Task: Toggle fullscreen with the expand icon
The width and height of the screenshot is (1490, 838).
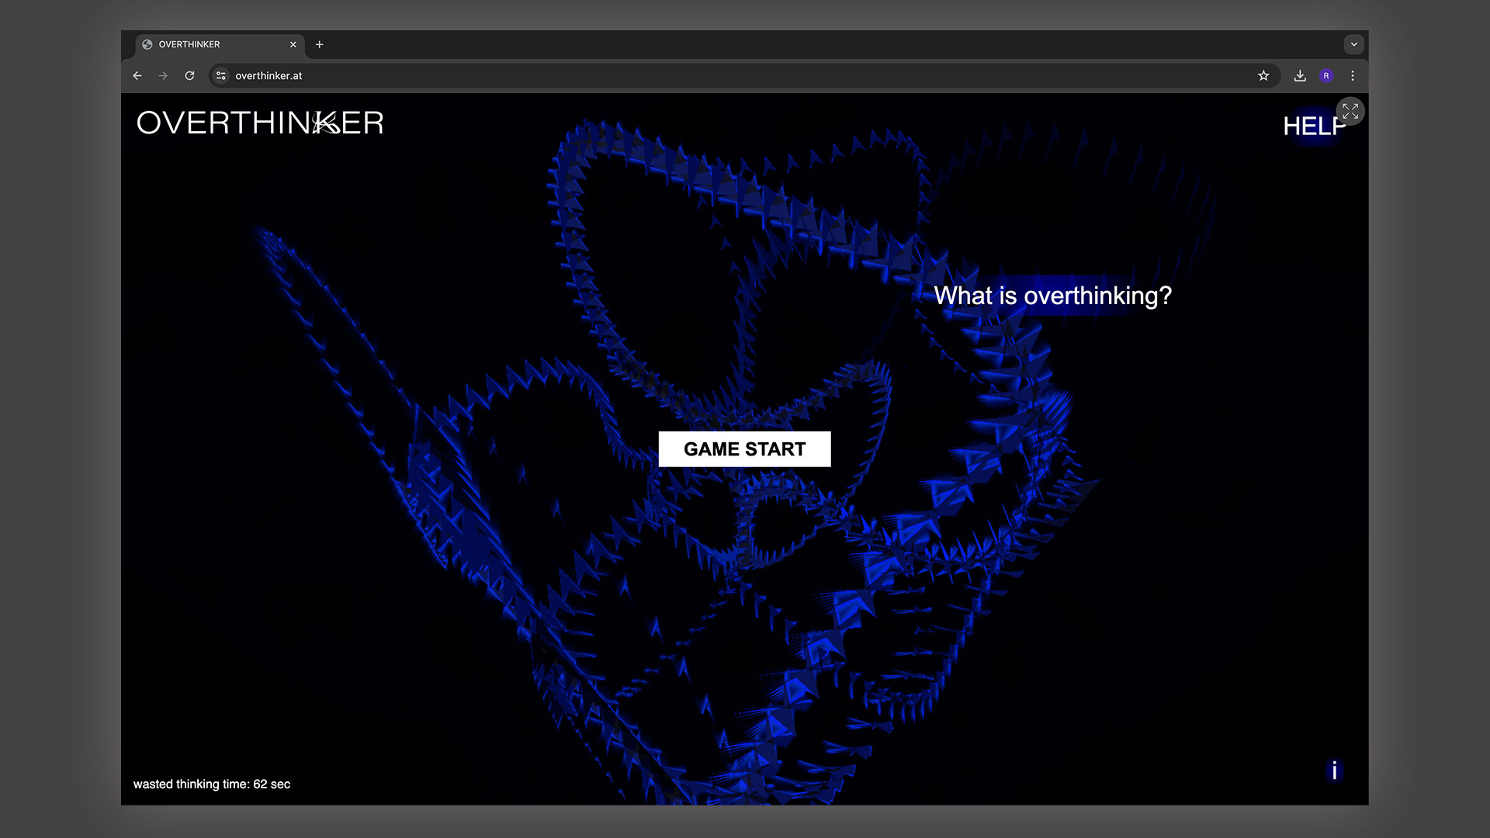Action: click(x=1350, y=112)
